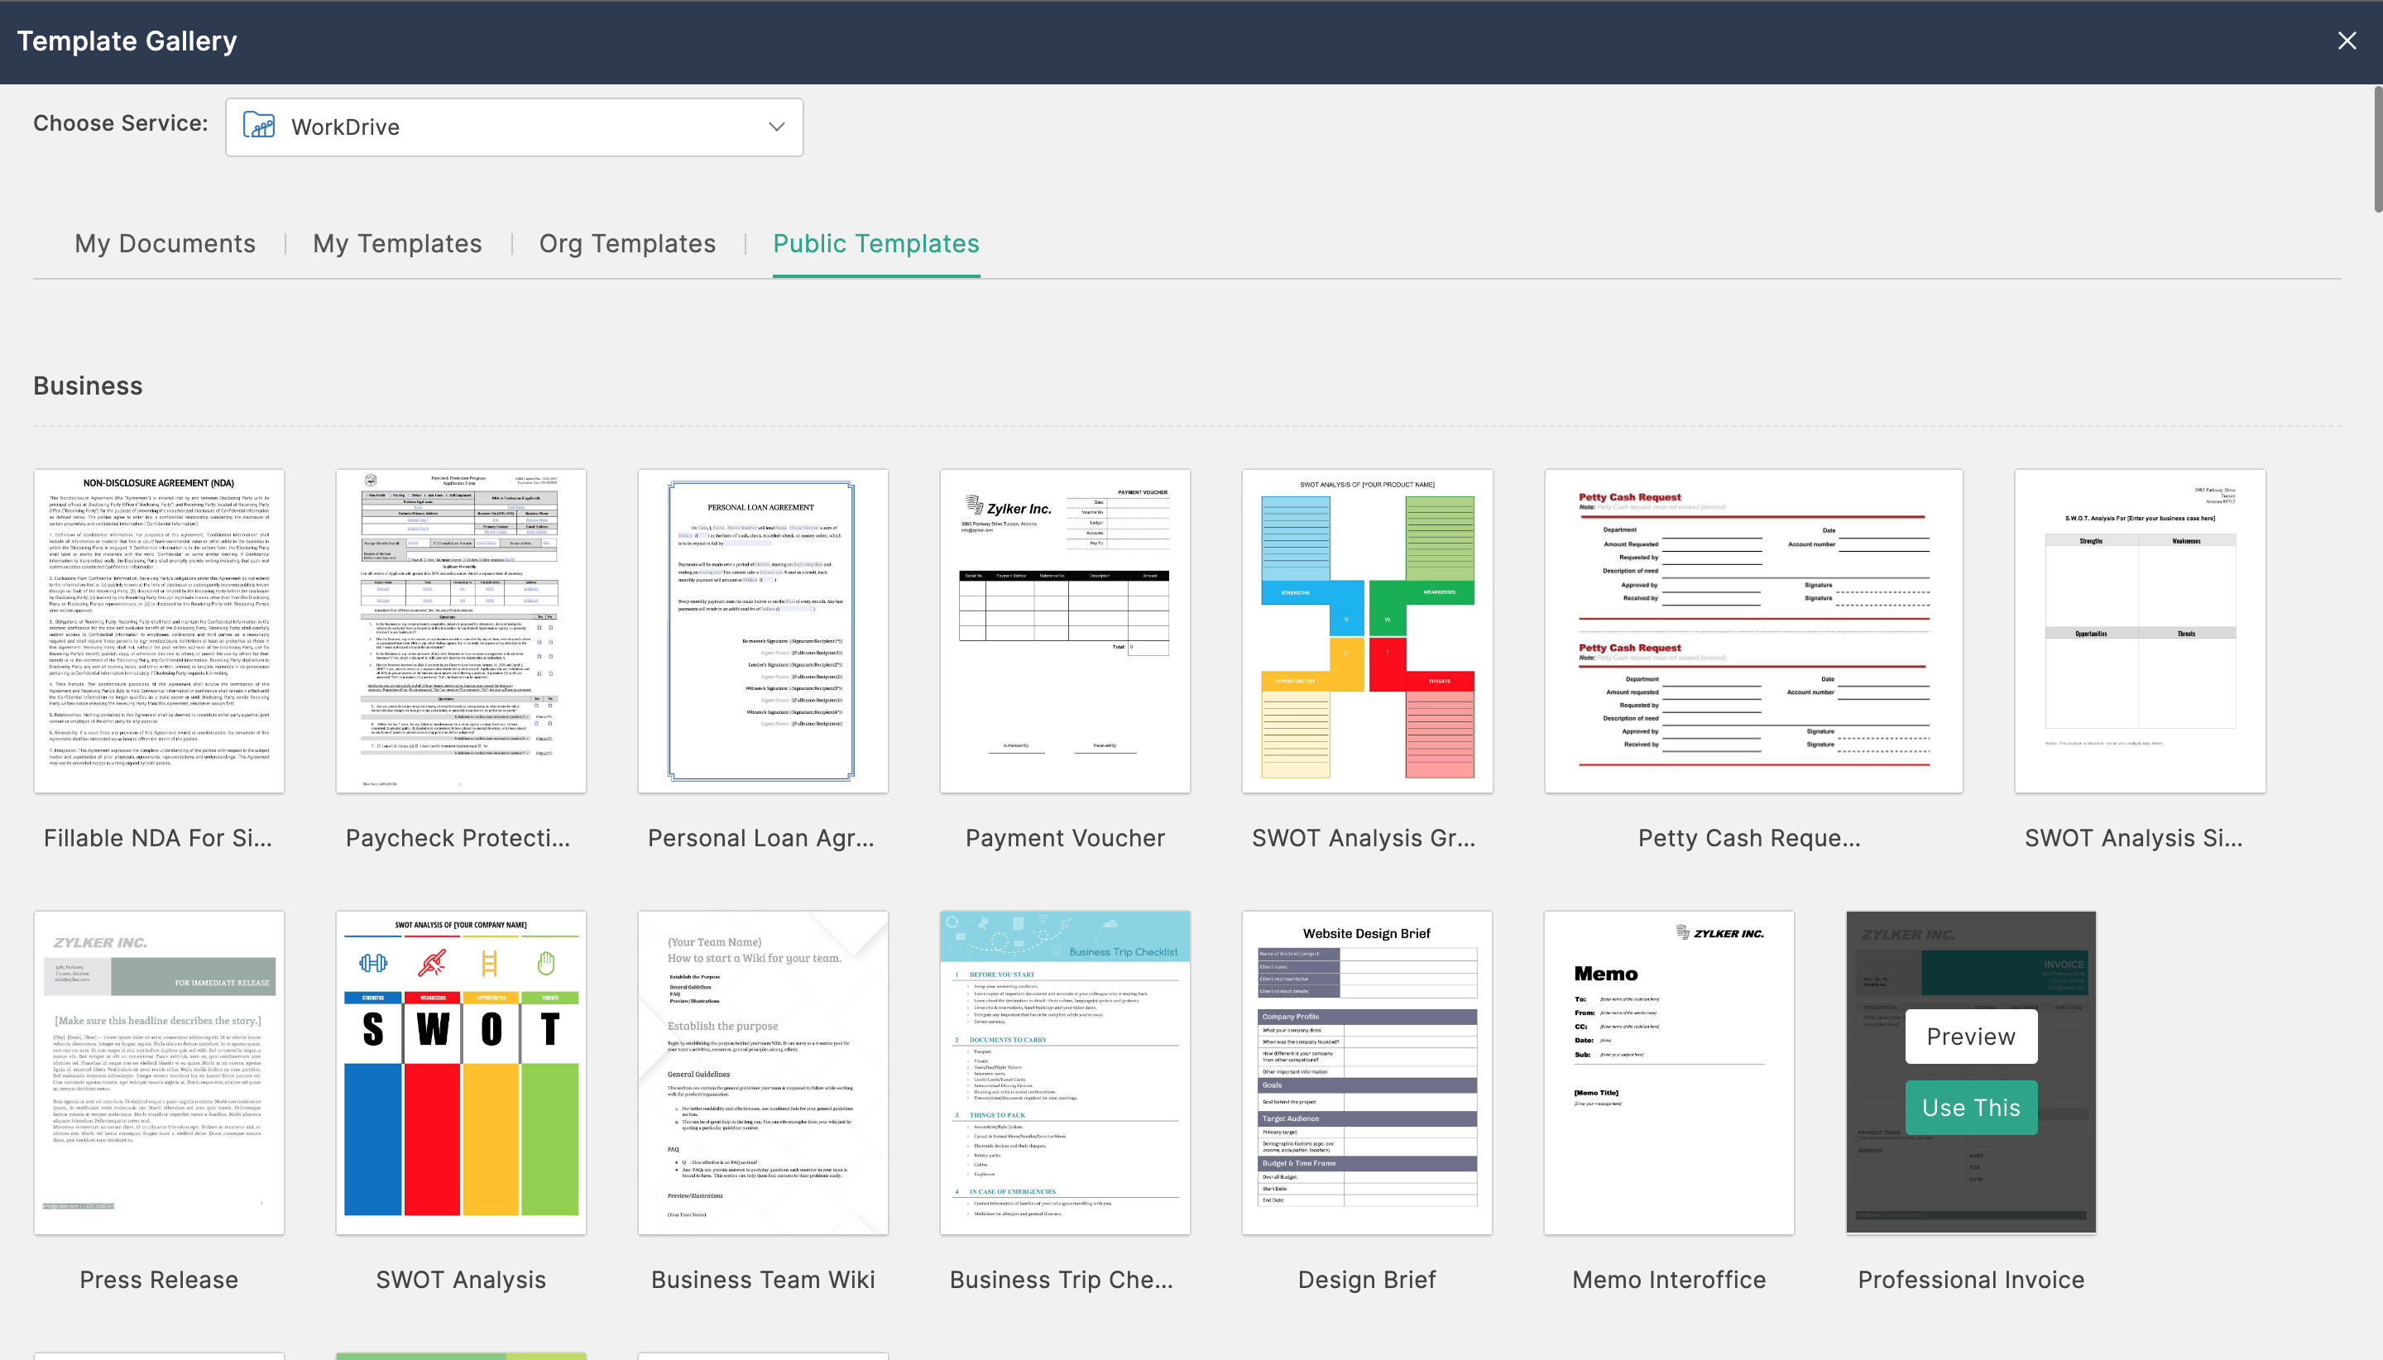This screenshot has width=2383, height=1360.
Task: Click the vertical scrollbar on the right
Action: pyautogui.click(x=2376, y=150)
